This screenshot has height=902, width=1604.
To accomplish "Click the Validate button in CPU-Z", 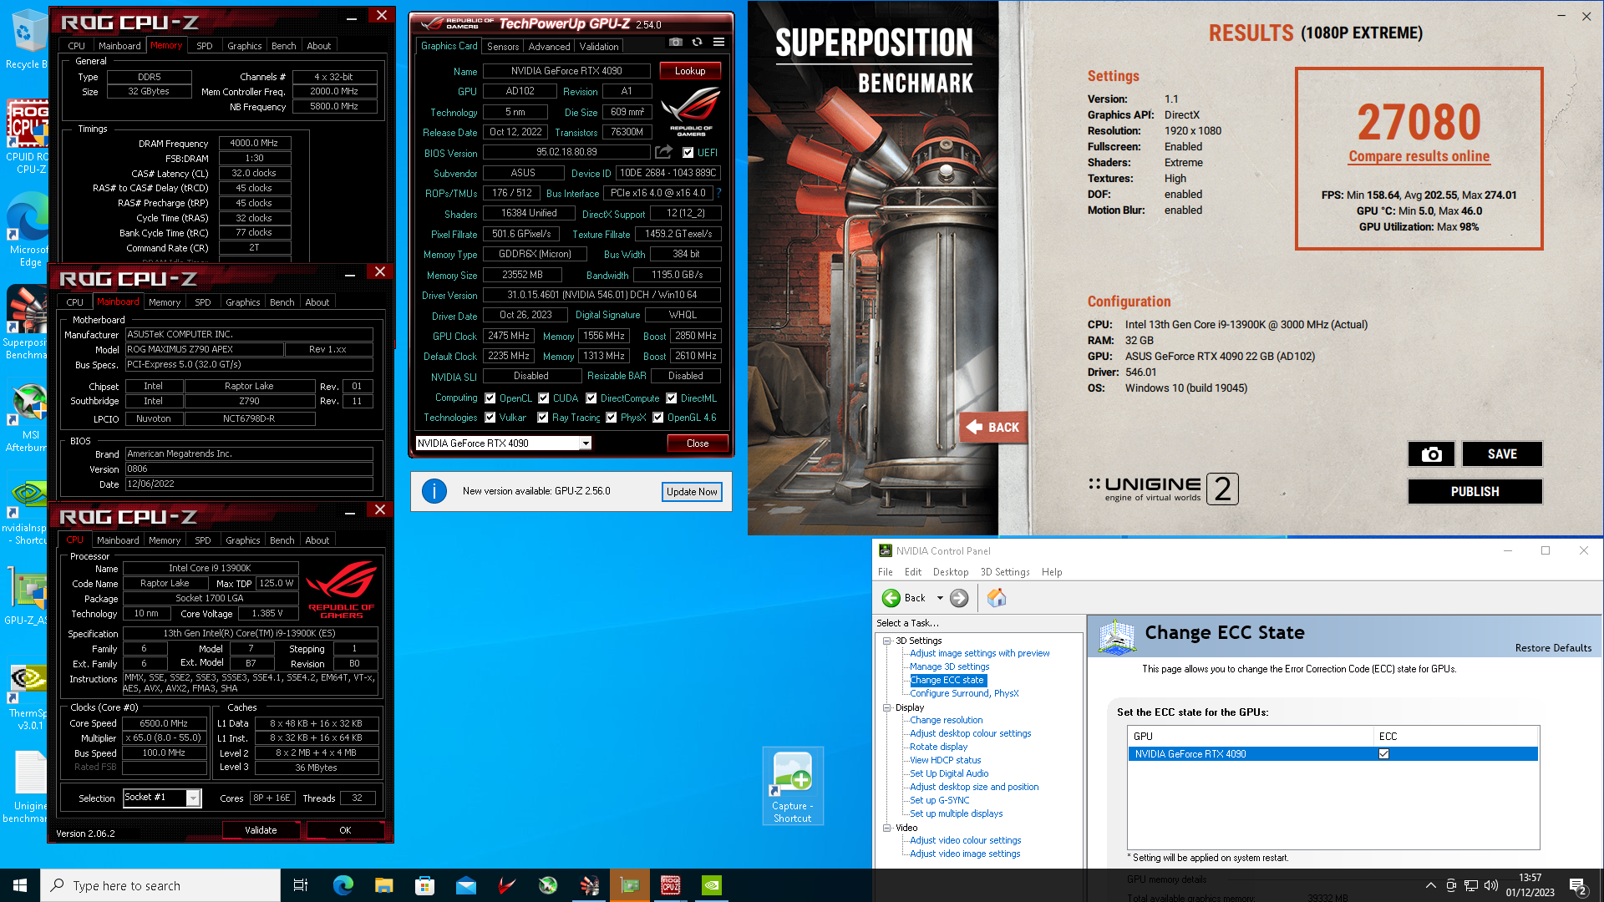I will [261, 830].
